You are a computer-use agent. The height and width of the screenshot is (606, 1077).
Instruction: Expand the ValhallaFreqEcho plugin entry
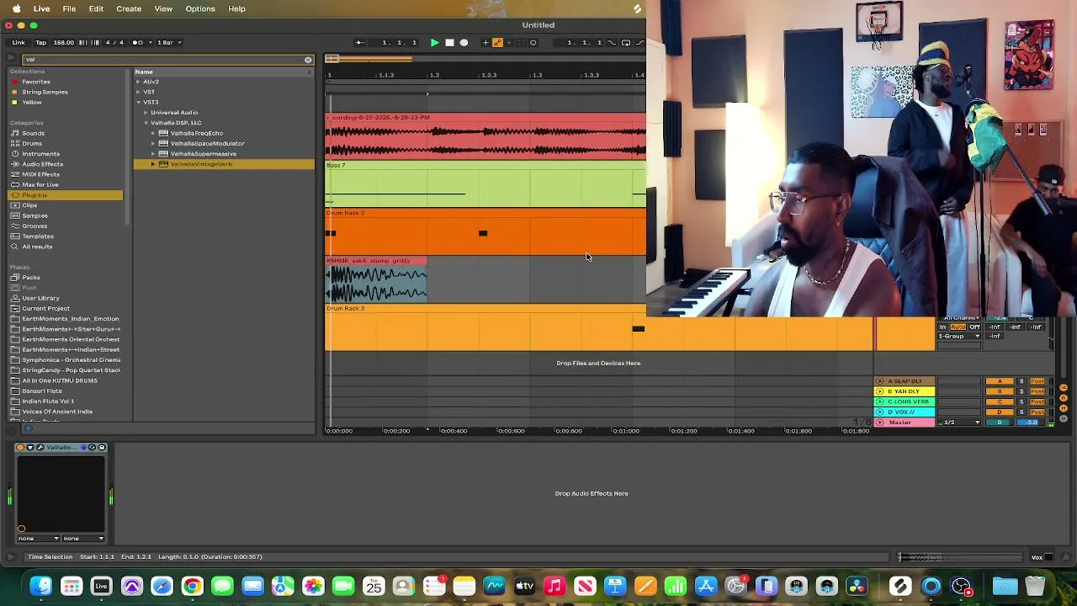click(153, 133)
